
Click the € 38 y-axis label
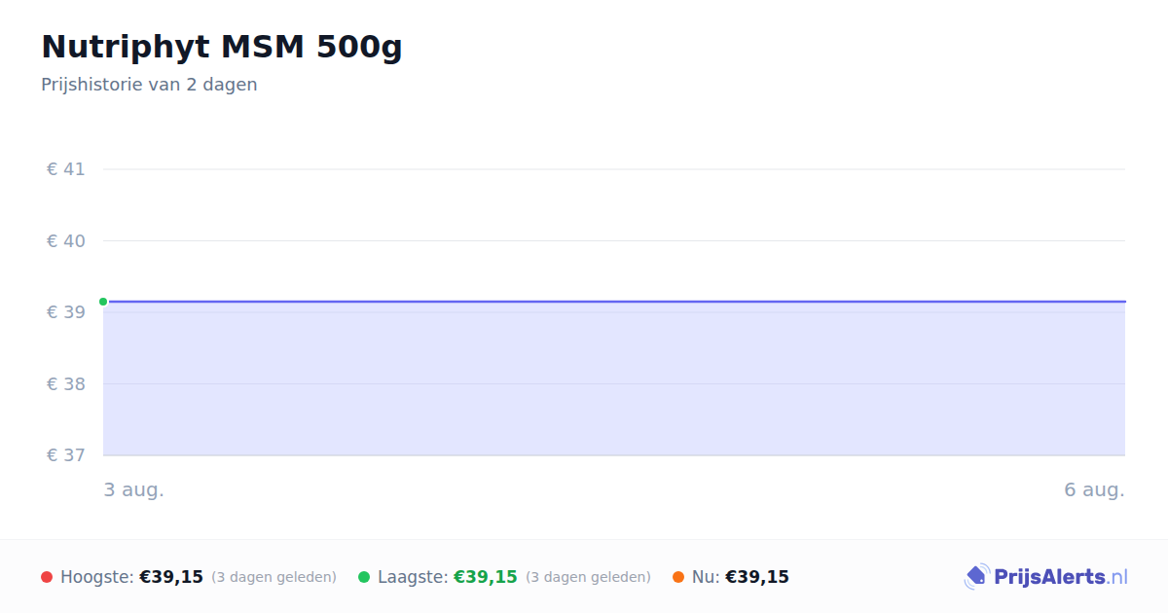click(66, 384)
